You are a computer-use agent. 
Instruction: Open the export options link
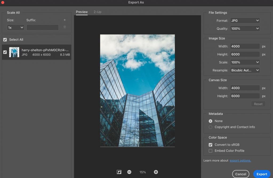pyautogui.click(x=240, y=161)
